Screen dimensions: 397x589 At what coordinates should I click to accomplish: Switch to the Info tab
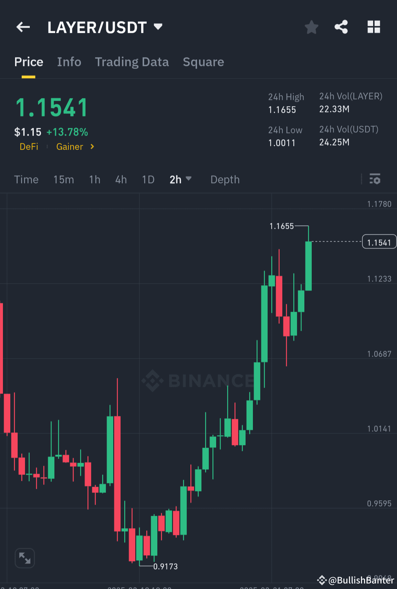click(x=69, y=62)
